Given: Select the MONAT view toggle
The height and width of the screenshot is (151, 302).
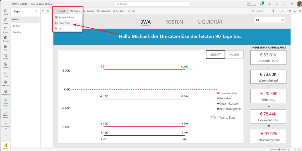Looking at the screenshot, I should [216, 55].
